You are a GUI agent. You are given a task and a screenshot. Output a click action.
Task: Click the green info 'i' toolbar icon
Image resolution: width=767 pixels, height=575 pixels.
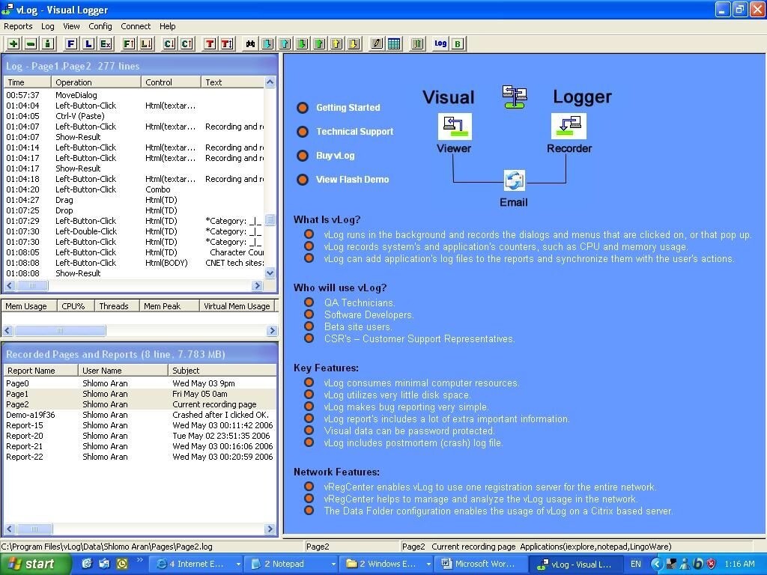pyautogui.click(x=47, y=44)
